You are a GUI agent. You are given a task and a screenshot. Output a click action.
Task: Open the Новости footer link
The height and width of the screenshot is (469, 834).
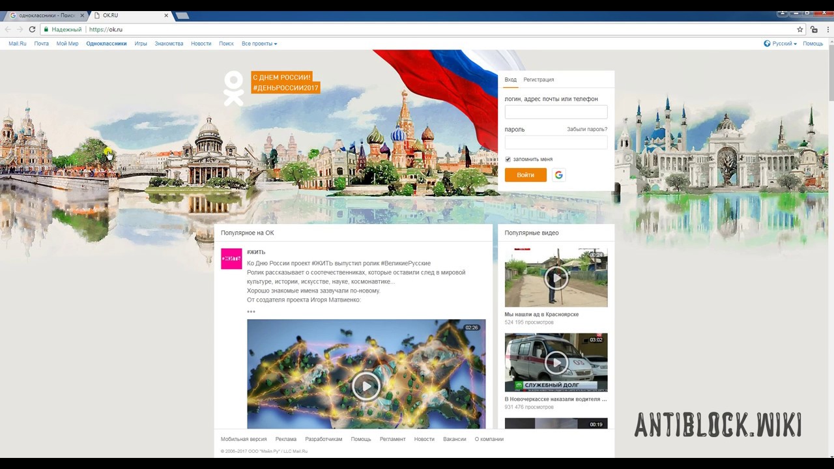pos(424,439)
